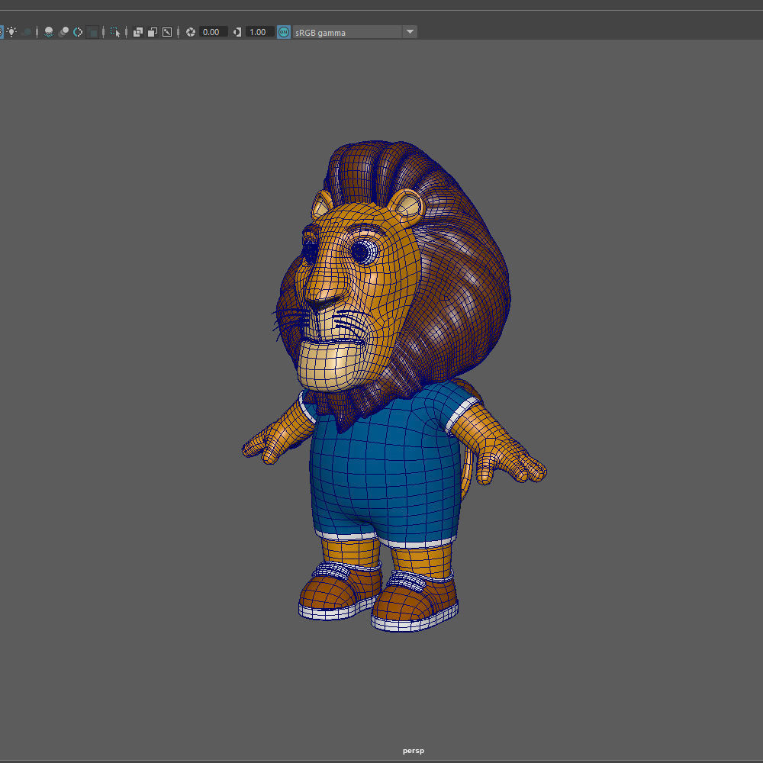Click the gamma value field showing 1.00
This screenshot has height=763, width=763.
(x=259, y=32)
